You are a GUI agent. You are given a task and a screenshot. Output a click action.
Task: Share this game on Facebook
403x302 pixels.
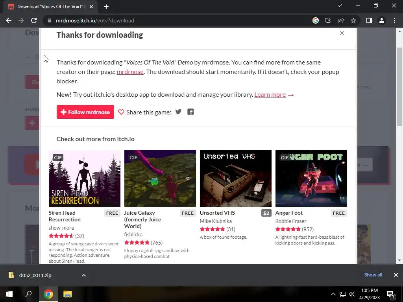[190, 112]
